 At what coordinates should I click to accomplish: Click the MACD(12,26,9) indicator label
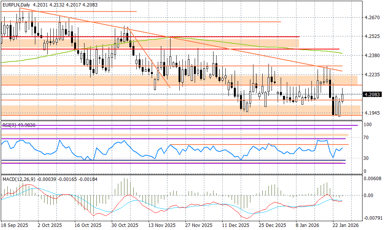18,179
